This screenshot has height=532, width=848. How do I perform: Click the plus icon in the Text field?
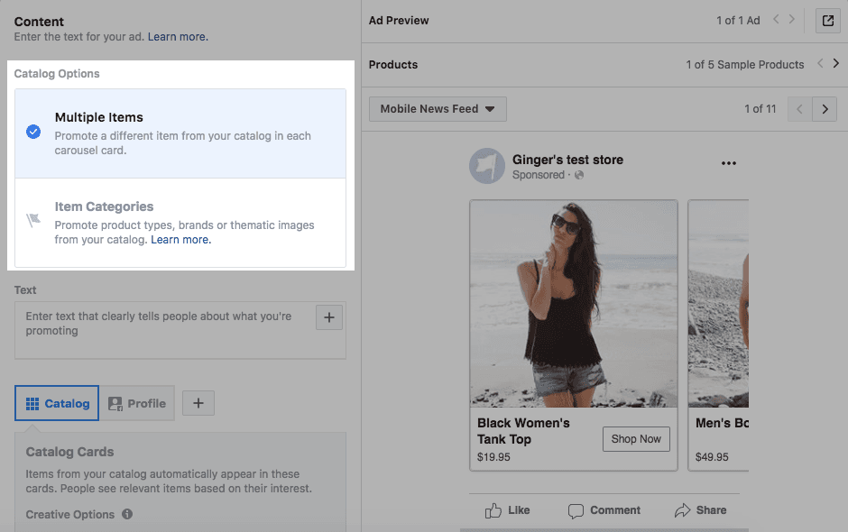click(x=329, y=317)
